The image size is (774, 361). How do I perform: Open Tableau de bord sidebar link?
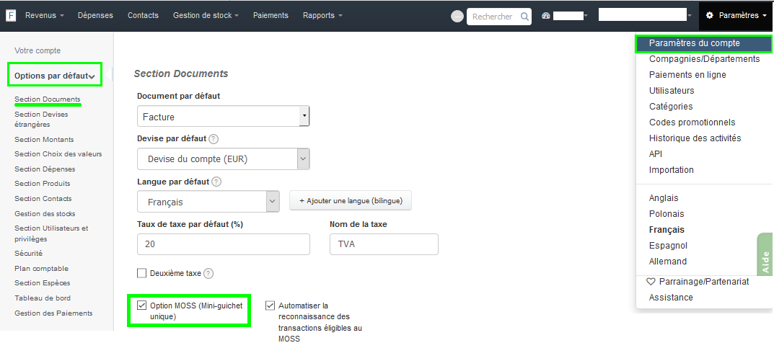(43, 298)
